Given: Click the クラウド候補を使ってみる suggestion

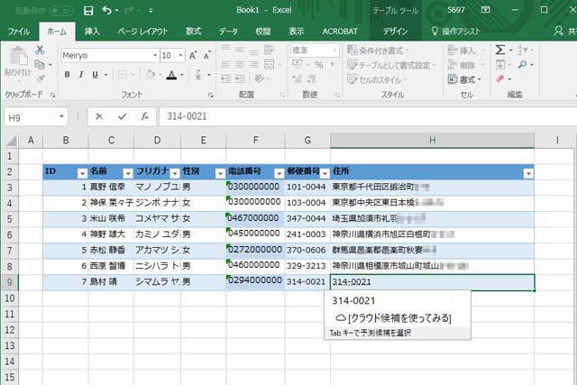Looking at the screenshot, I should pos(393,317).
